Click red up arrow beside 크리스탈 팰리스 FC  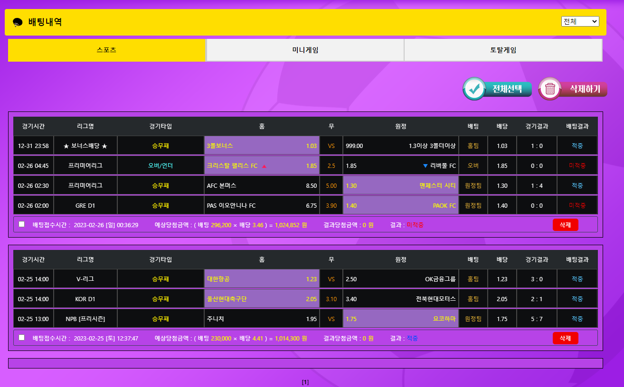[x=264, y=166]
